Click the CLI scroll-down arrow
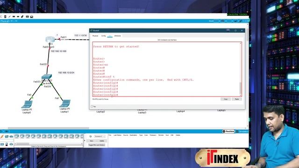Viewport: 299px width, 168px height. 241,95
